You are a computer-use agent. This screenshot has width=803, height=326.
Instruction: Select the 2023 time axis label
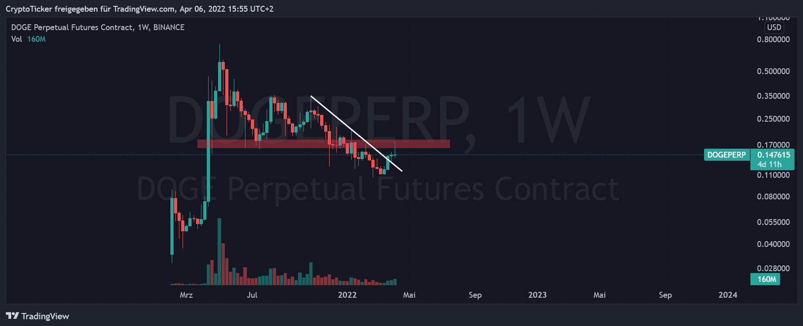pyautogui.click(x=537, y=295)
